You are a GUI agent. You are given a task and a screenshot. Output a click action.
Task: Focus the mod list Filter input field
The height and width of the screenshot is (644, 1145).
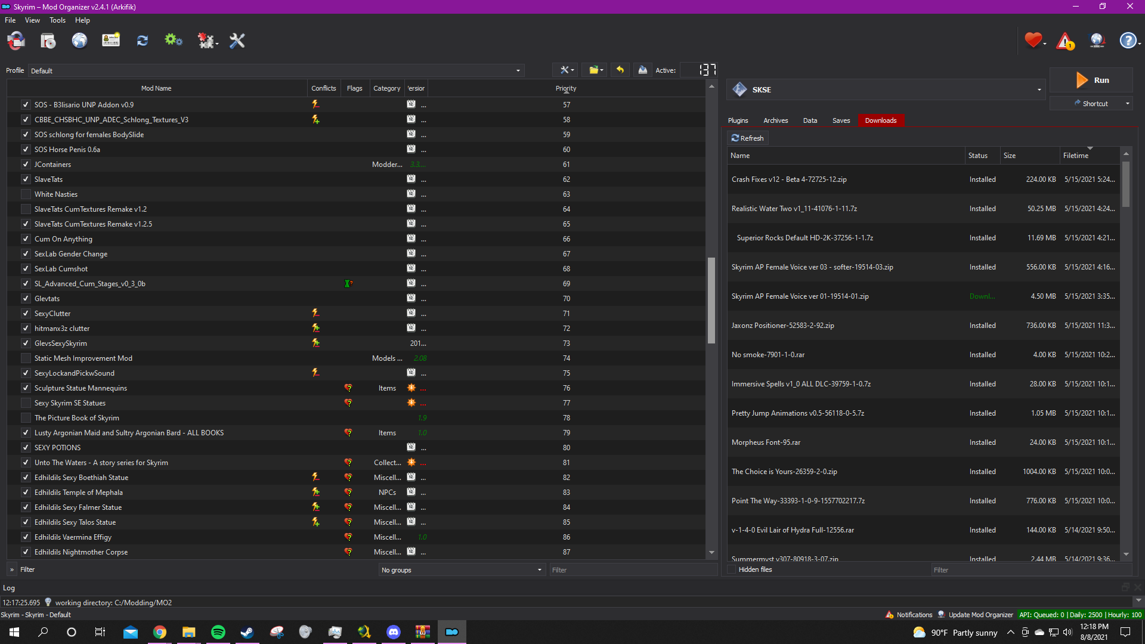633,570
